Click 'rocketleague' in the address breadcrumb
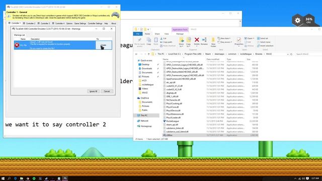The width and height of the screenshot is (322, 181). pos(246,54)
